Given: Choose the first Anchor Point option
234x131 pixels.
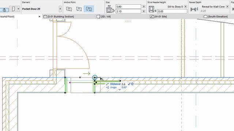Looking at the screenshot, I should (x=69, y=9).
